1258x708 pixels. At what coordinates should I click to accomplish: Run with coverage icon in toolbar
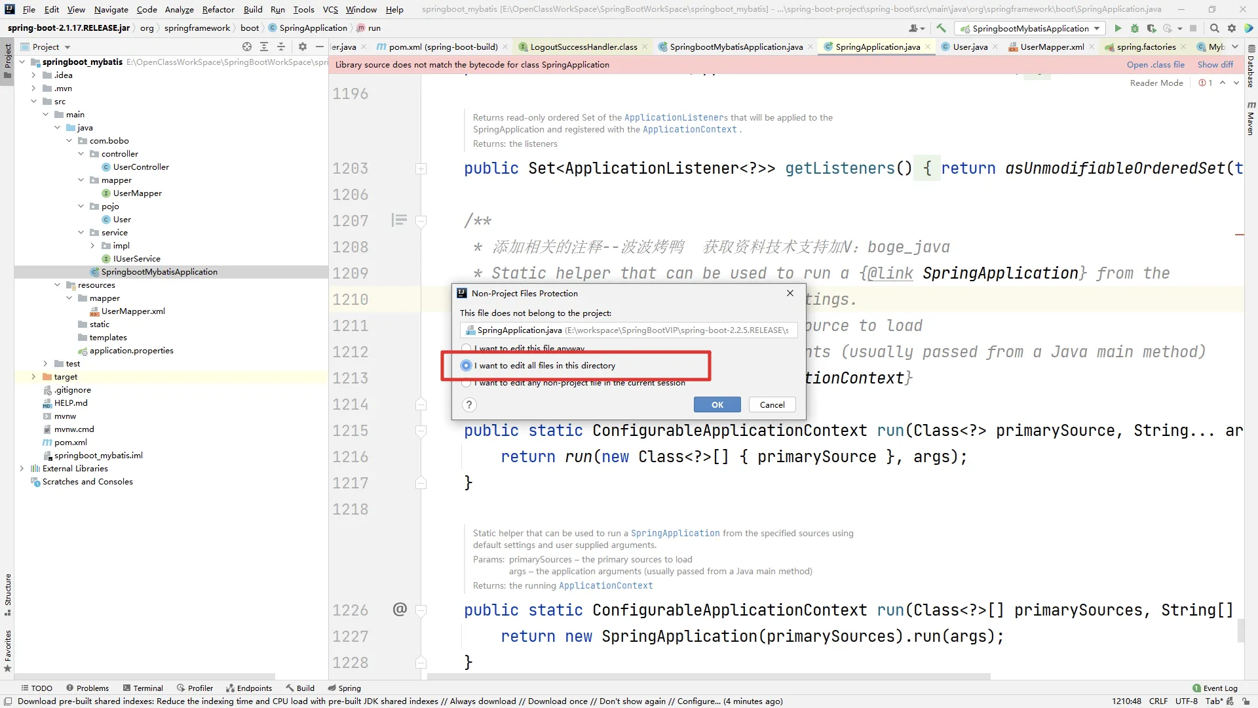pyautogui.click(x=1151, y=28)
